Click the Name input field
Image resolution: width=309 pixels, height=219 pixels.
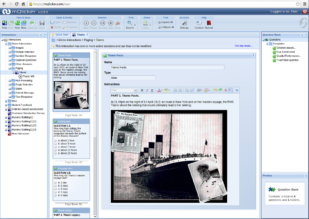tap(167, 68)
